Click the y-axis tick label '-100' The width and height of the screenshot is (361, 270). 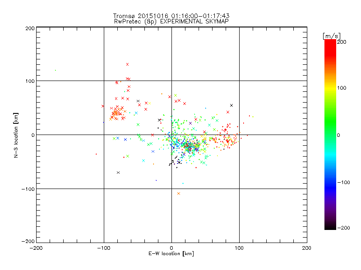click(28, 189)
